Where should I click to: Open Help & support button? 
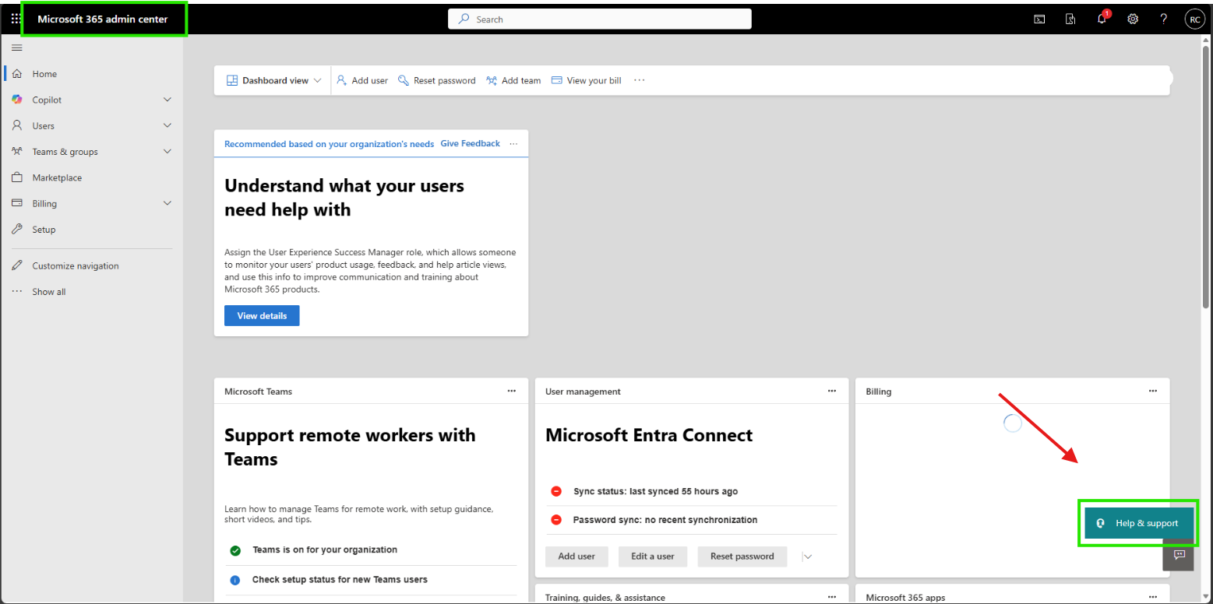coord(1138,523)
